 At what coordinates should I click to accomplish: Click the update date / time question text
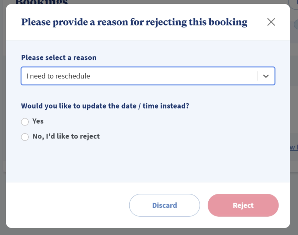coord(105,106)
